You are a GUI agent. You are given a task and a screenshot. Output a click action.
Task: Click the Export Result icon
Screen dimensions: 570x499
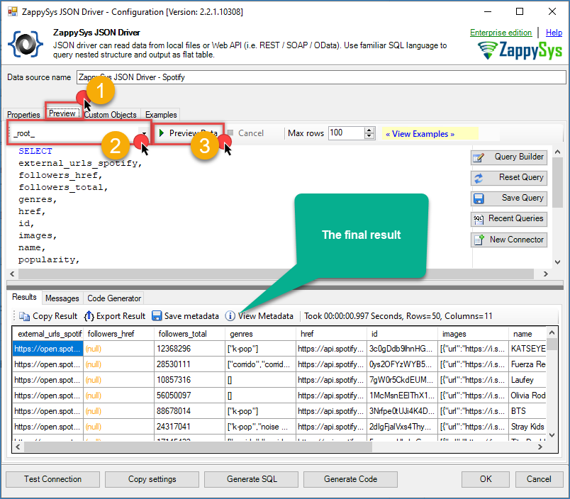89,316
